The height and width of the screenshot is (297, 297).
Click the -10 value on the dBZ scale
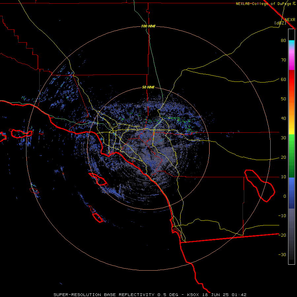[x=282, y=216]
